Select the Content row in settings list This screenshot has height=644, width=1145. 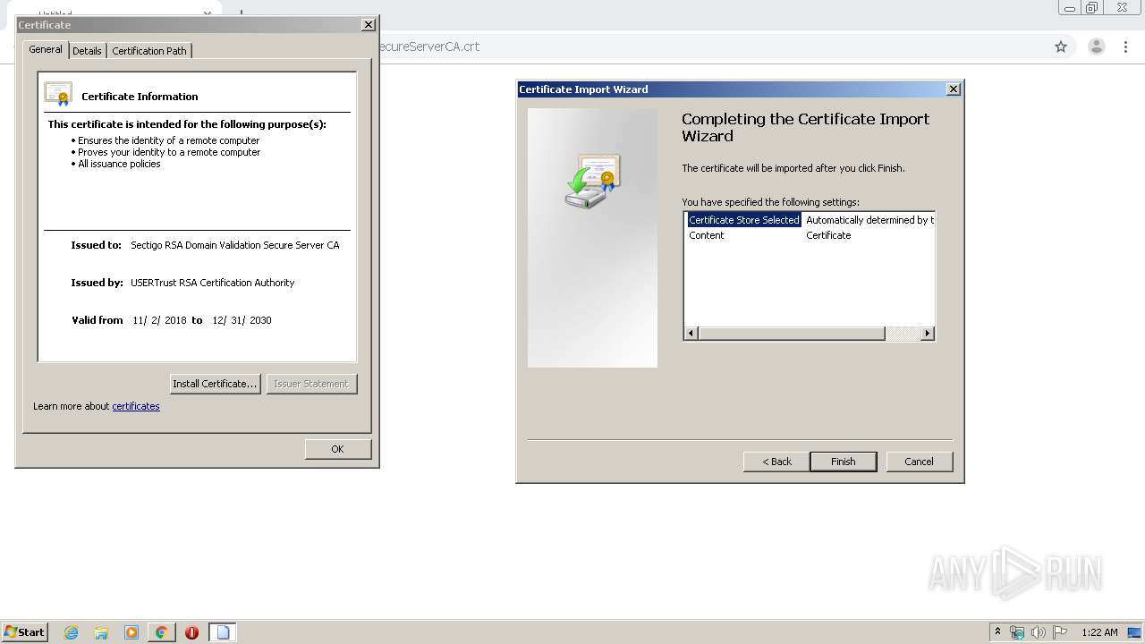(x=810, y=235)
